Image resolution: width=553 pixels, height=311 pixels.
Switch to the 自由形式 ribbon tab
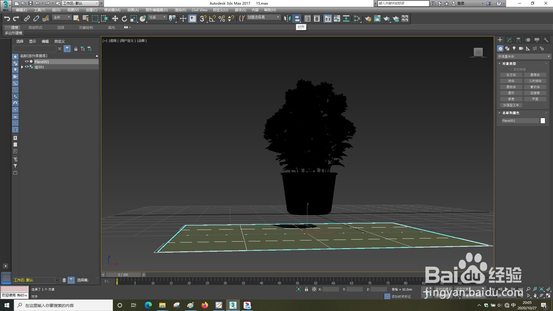tap(35, 28)
